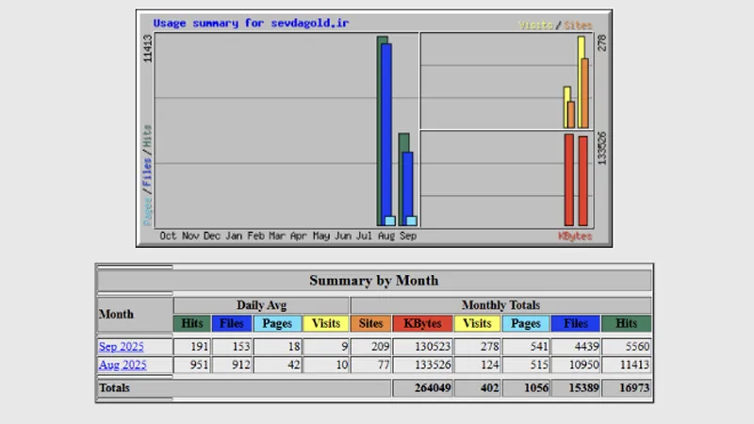Select the Aug 2025 files value 10950
Viewport: 754px width, 424px height.
pos(579,365)
